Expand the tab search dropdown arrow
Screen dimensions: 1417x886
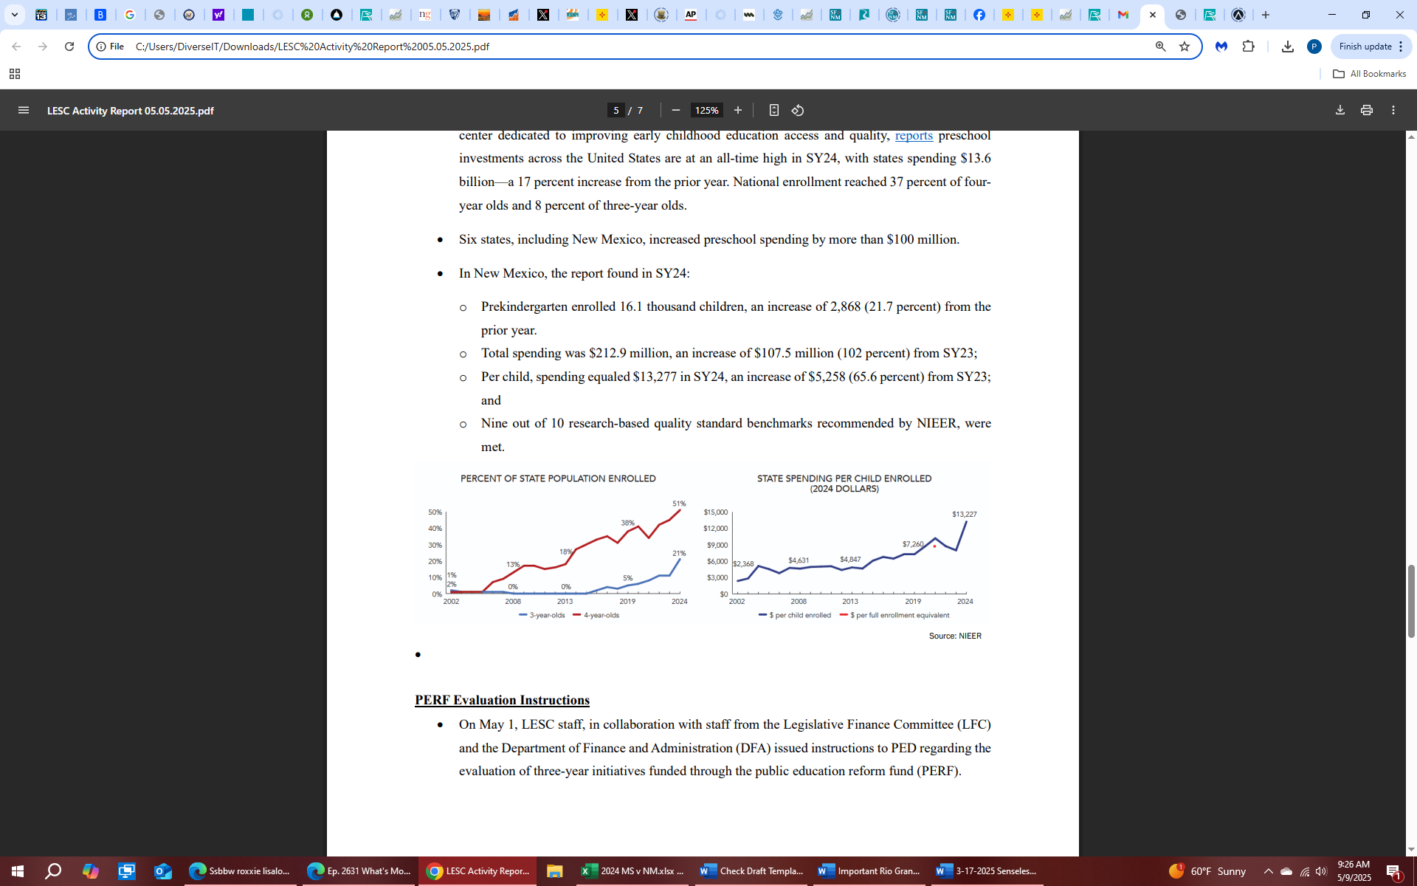tap(14, 15)
